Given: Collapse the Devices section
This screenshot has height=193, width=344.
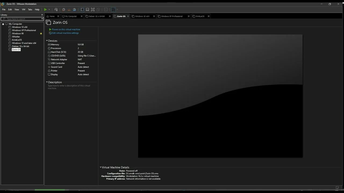Looking at the screenshot, I should (x=47, y=41).
